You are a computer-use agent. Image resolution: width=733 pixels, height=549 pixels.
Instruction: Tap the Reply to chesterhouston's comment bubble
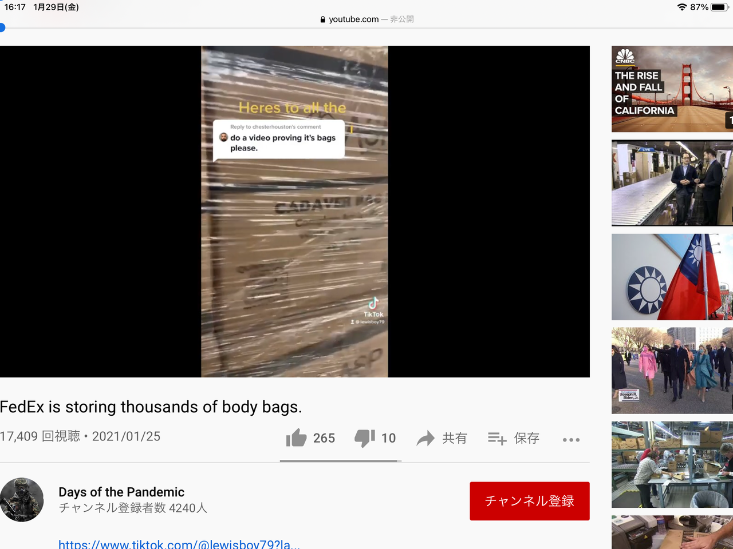(x=279, y=138)
